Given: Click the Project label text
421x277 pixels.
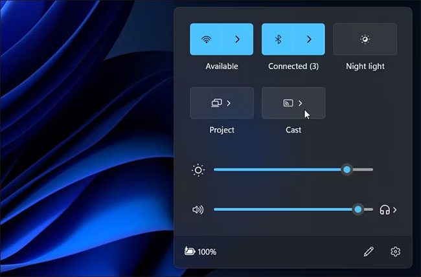Looking at the screenshot, I should [222, 130].
